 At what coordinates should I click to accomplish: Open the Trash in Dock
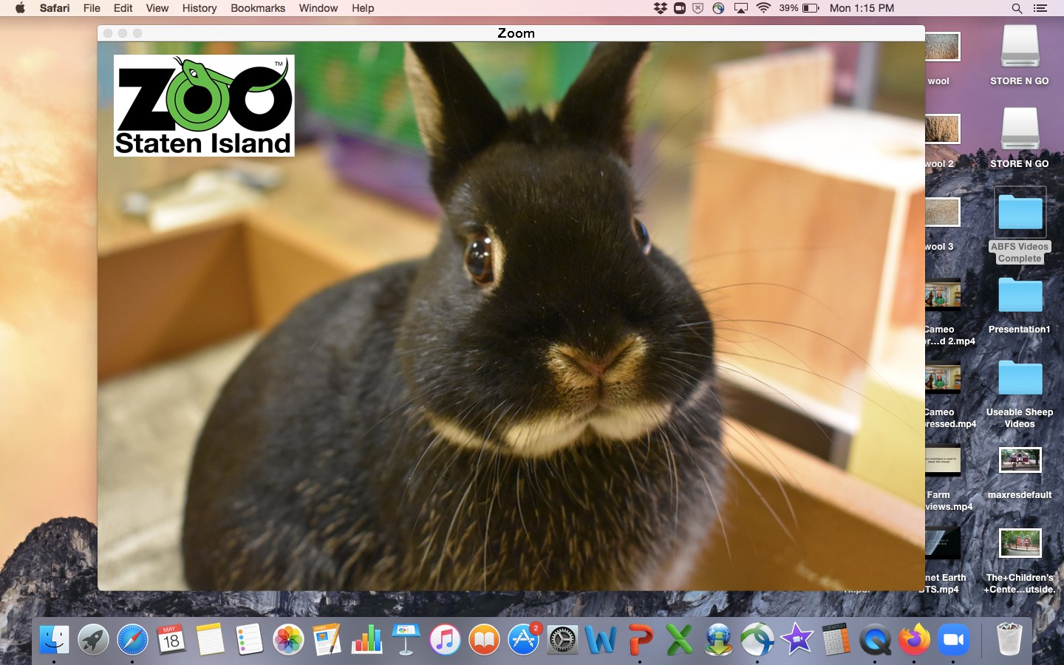[1009, 639]
